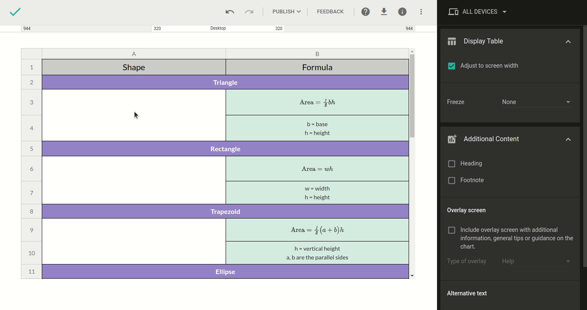This screenshot has width=587, height=310.
Task: Enable the Heading checkbox
Action: tap(452, 164)
